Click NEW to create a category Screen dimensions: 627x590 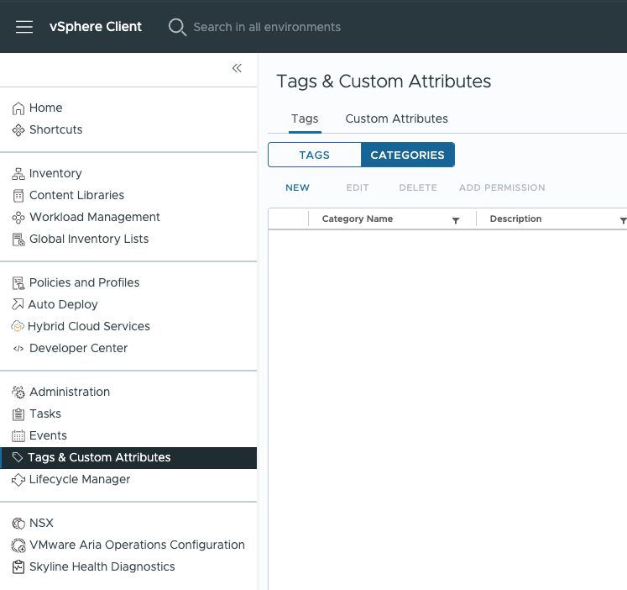(297, 187)
